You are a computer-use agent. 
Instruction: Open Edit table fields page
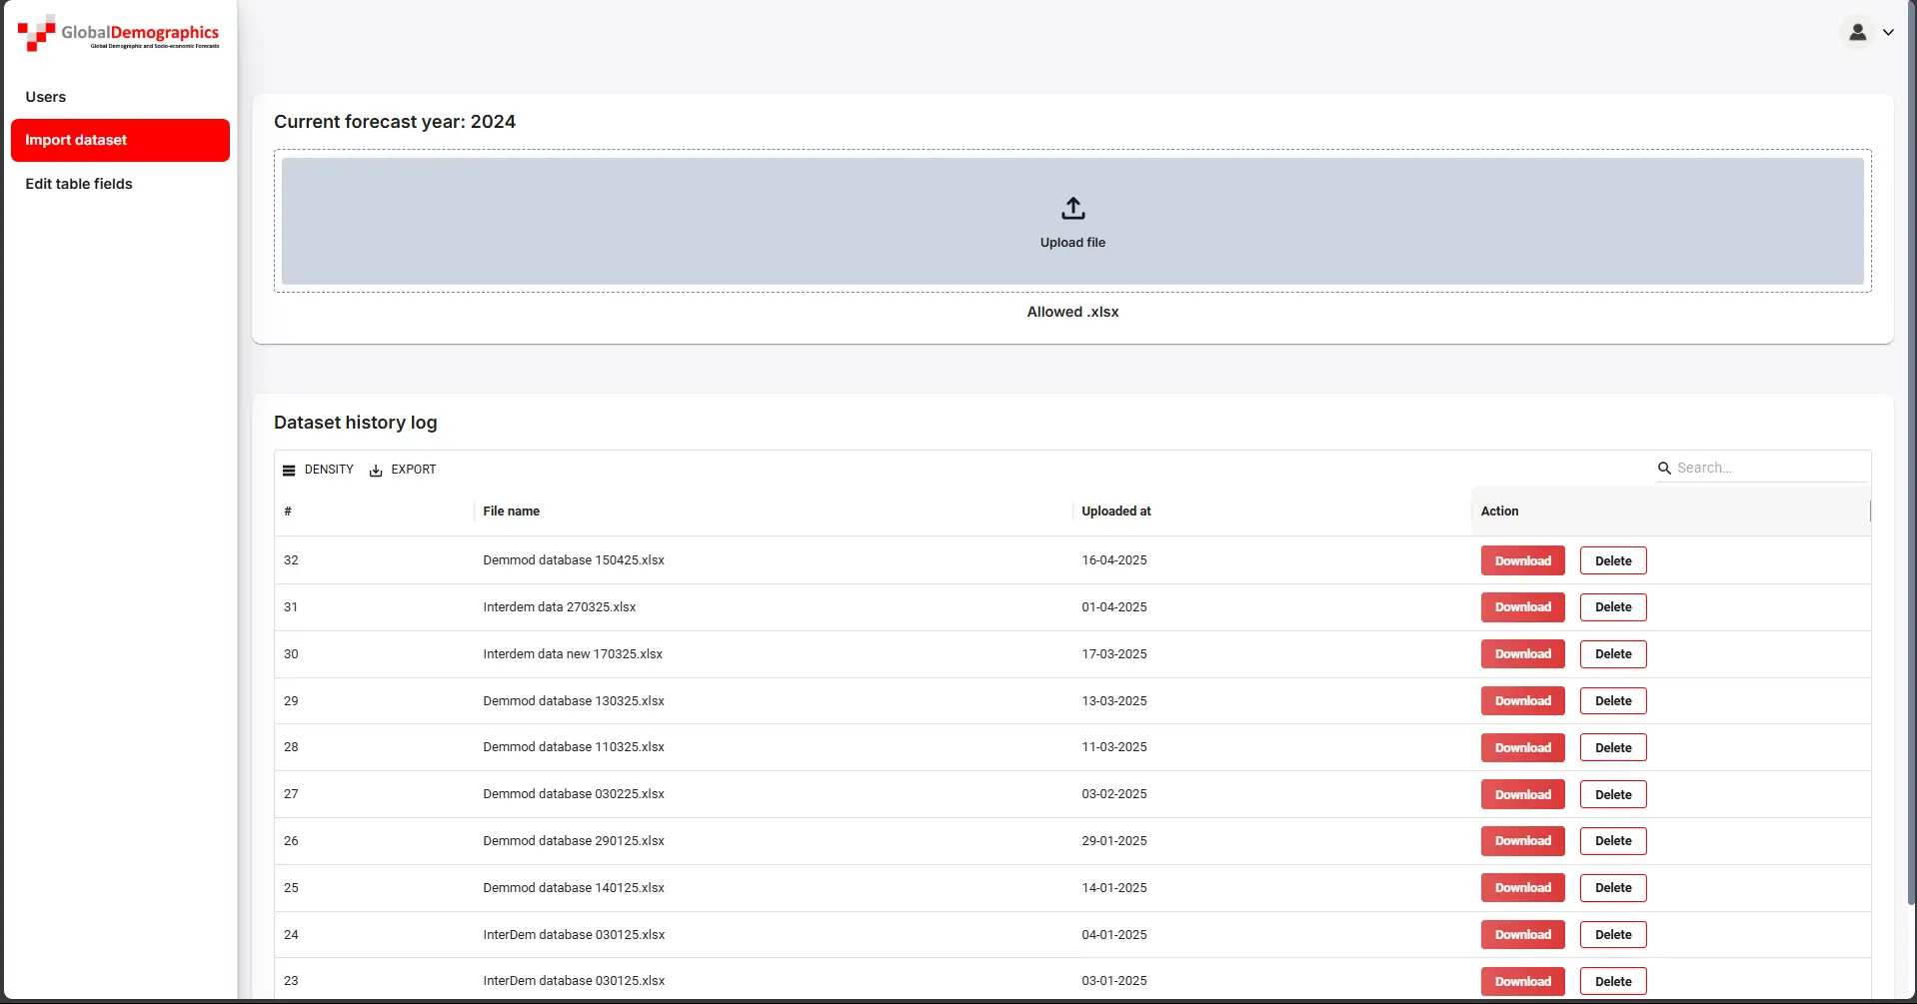[x=79, y=184]
